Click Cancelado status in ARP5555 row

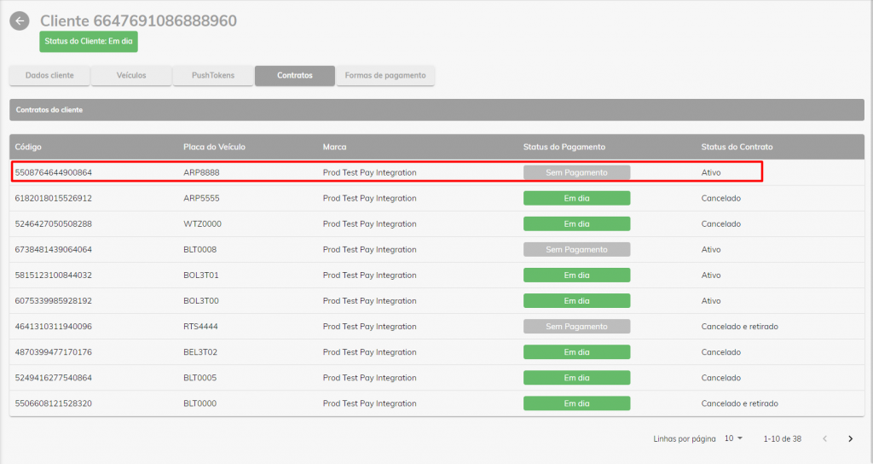click(721, 198)
